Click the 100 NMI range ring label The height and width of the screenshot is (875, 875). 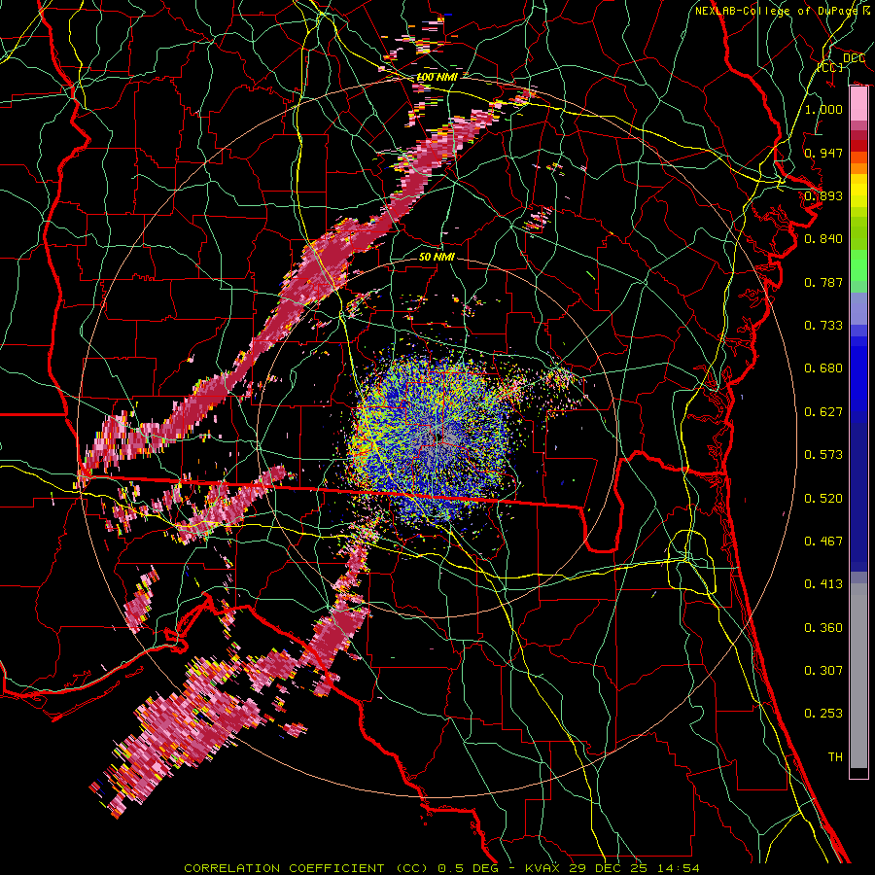(437, 77)
